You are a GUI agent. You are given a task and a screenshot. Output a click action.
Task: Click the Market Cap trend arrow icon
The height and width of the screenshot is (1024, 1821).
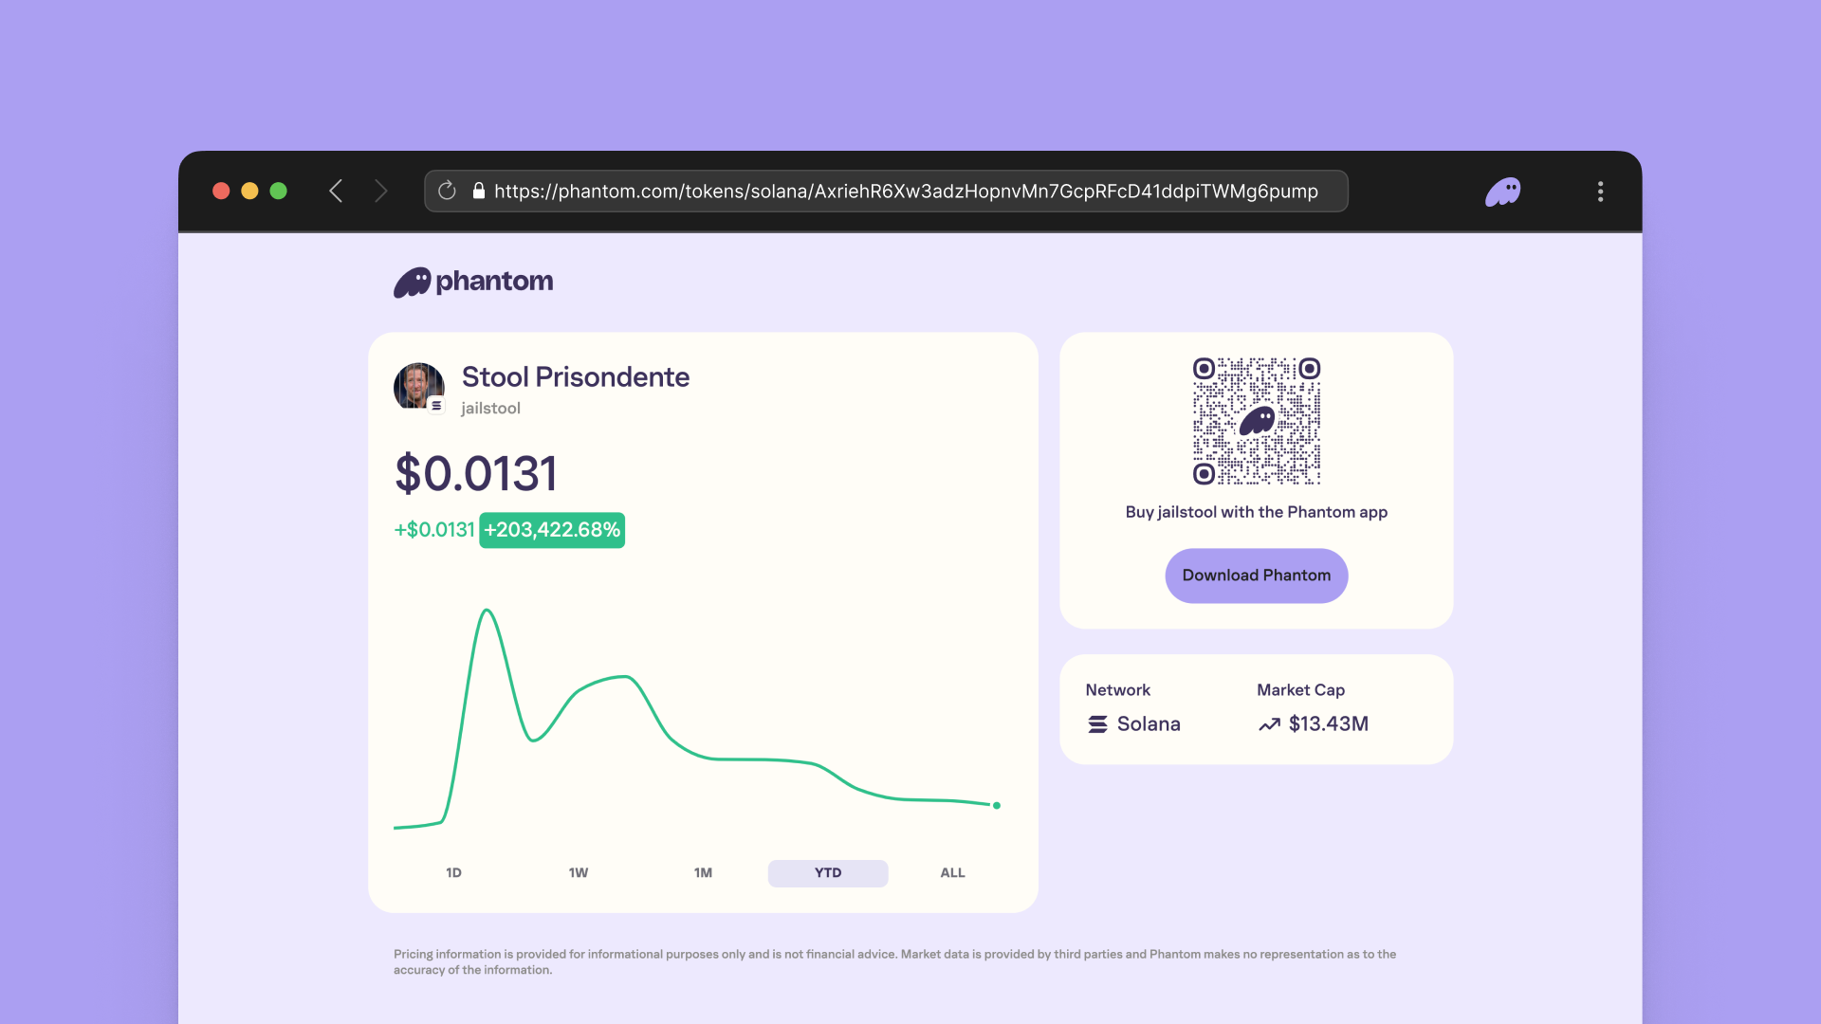(1269, 724)
